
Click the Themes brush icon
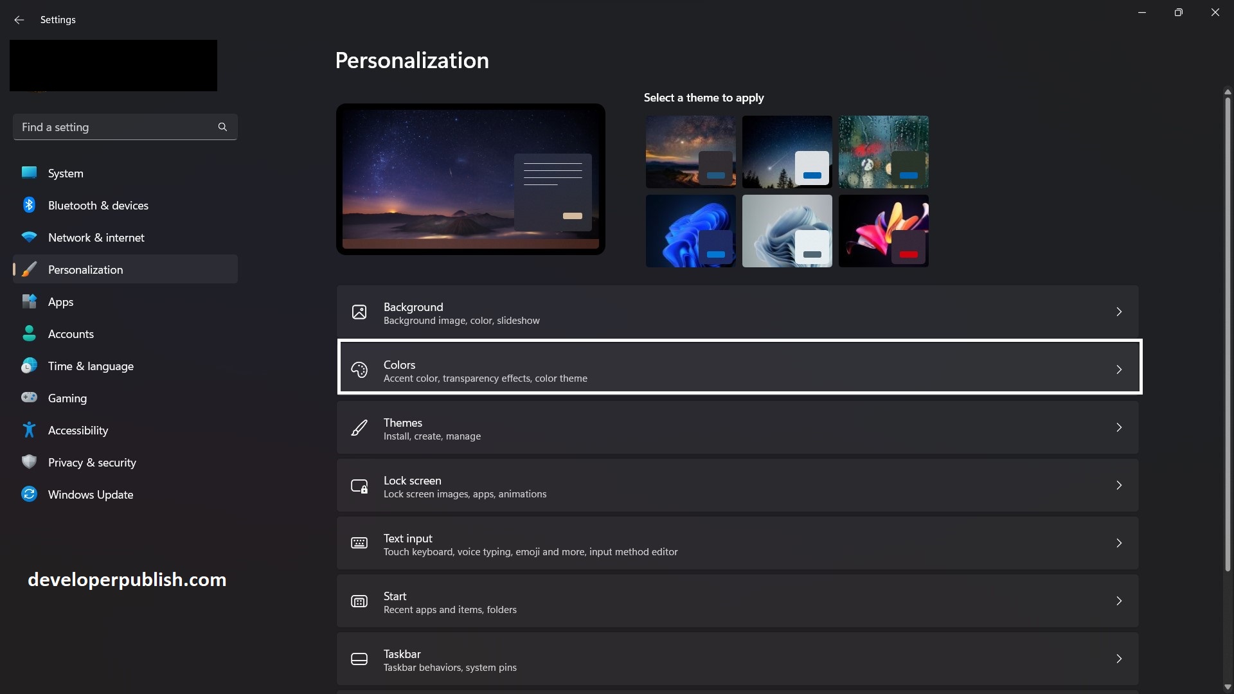coord(359,427)
